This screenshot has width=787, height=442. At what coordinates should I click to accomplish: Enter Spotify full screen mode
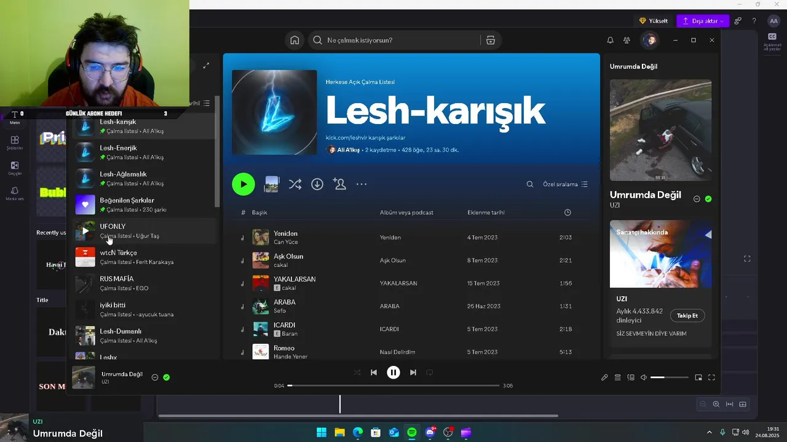point(711,378)
